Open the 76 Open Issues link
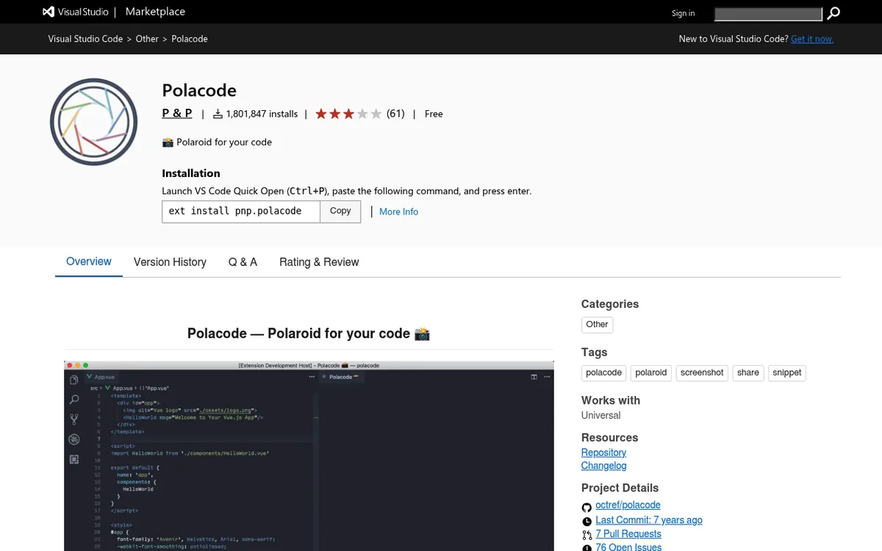Viewport: 882px width, 551px height. (628, 547)
